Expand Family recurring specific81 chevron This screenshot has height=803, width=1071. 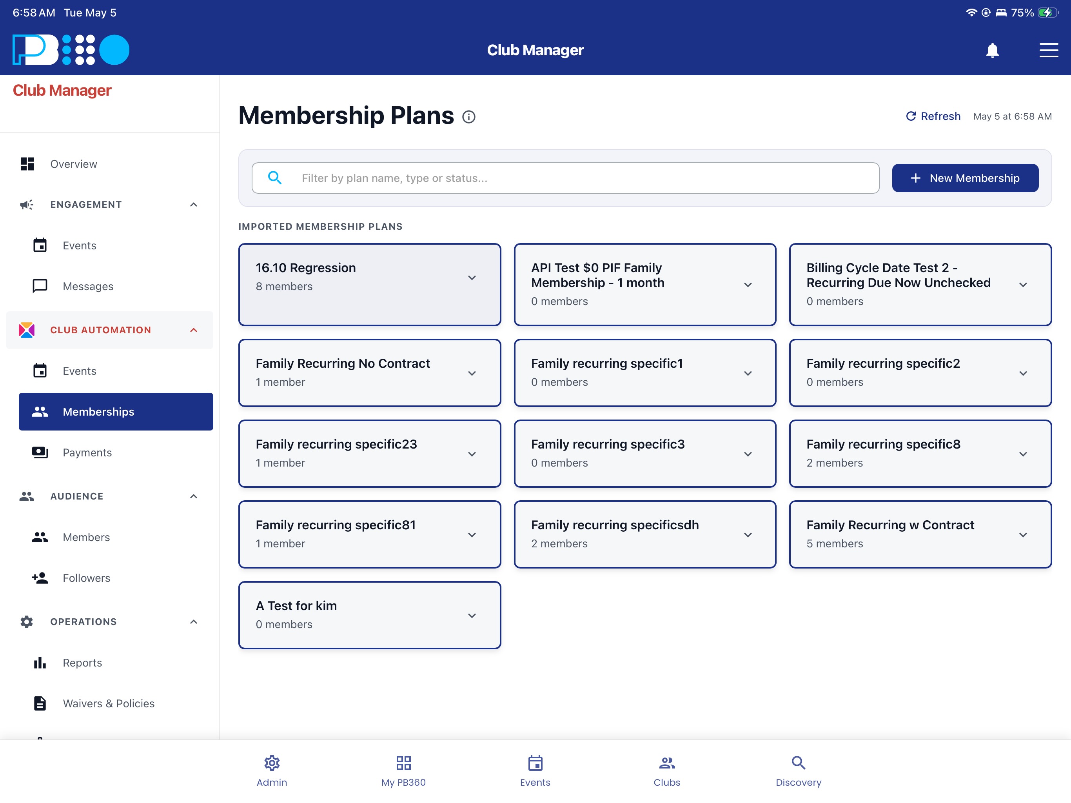(x=472, y=535)
